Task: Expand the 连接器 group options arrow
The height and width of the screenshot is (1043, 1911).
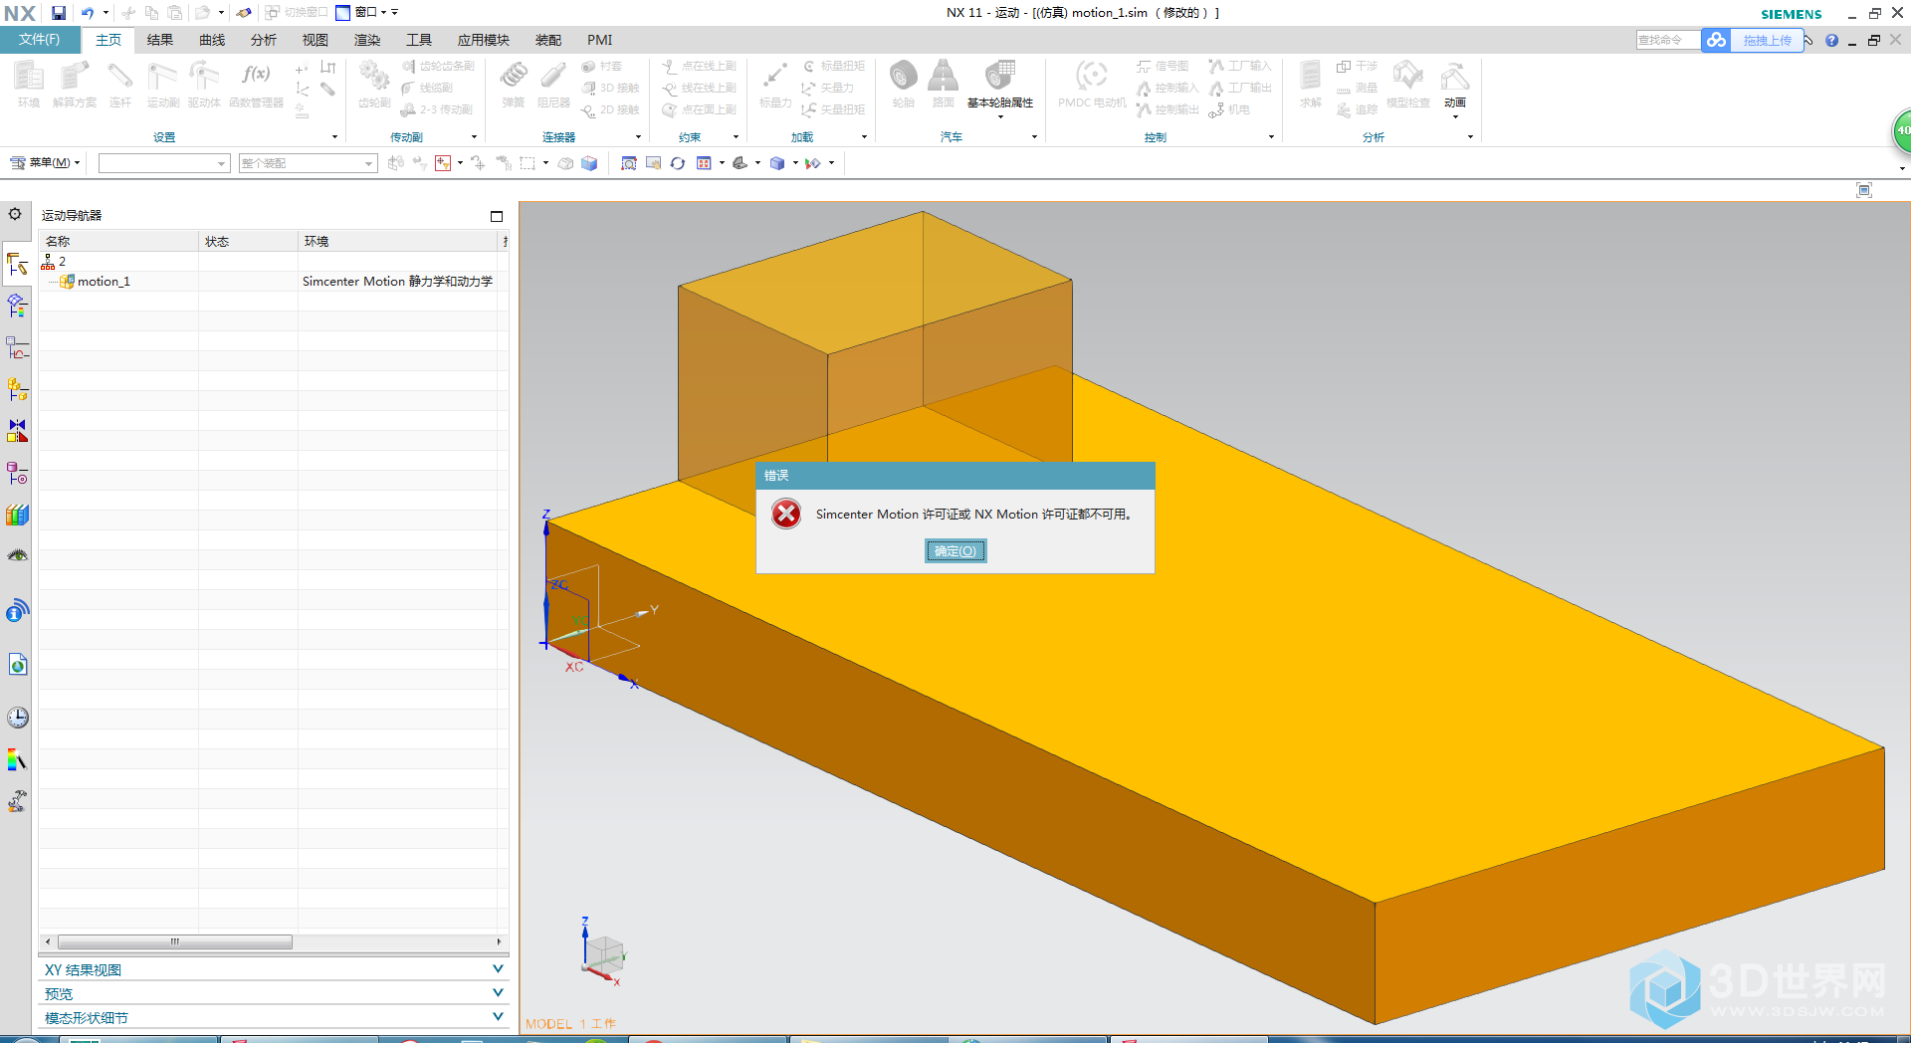Action: 638,137
